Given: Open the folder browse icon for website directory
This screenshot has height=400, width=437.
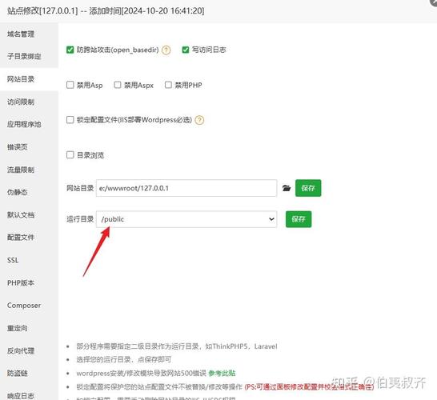Looking at the screenshot, I should pyautogui.click(x=287, y=188).
